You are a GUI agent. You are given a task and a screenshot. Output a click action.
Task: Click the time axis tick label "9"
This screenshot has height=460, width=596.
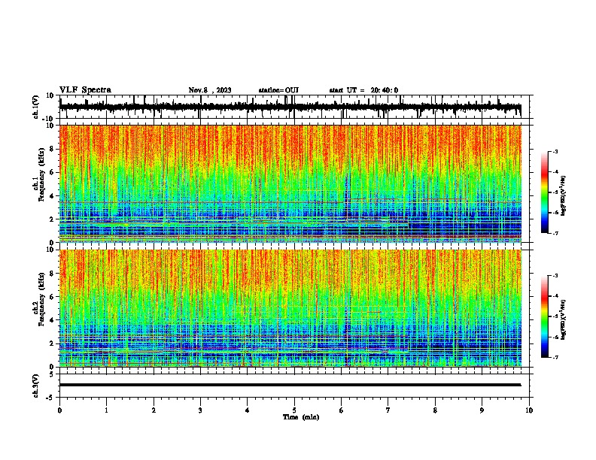pyautogui.click(x=482, y=410)
